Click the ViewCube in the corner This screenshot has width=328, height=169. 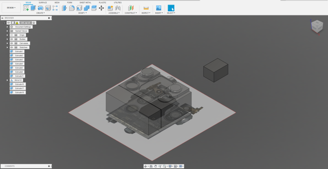(317, 26)
